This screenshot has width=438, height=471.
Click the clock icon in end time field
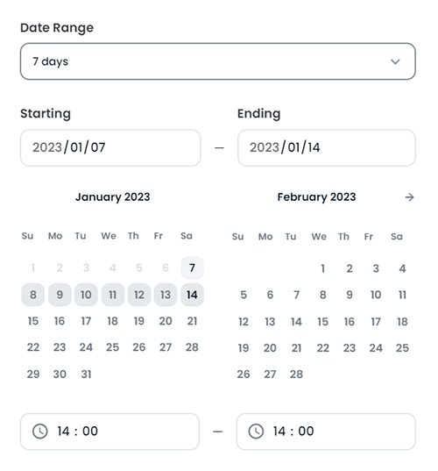pyautogui.click(x=256, y=432)
